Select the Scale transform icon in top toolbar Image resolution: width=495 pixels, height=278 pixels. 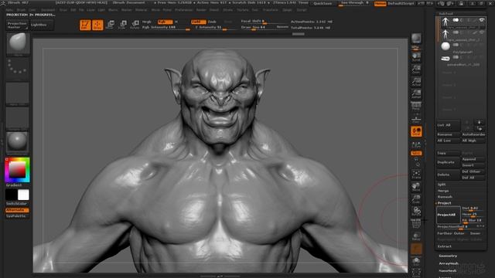tap(122, 25)
